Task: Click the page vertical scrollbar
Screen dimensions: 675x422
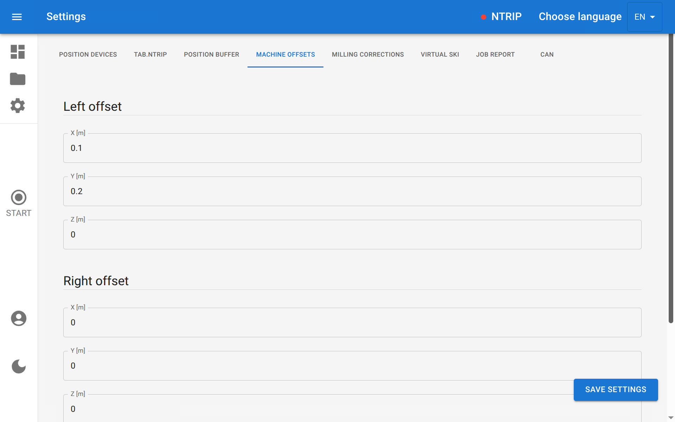Action: pyautogui.click(x=671, y=176)
